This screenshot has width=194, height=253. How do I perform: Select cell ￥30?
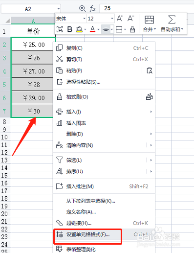click(32, 111)
